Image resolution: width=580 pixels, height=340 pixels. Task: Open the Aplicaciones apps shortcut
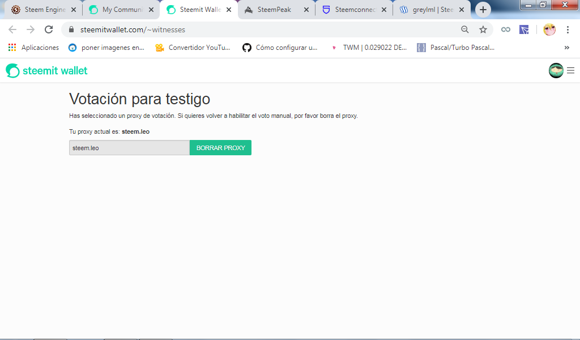[x=33, y=48]
